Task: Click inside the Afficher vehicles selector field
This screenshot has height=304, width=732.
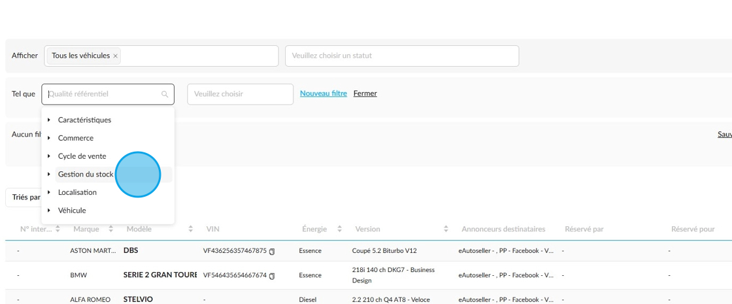Action: 161,56
